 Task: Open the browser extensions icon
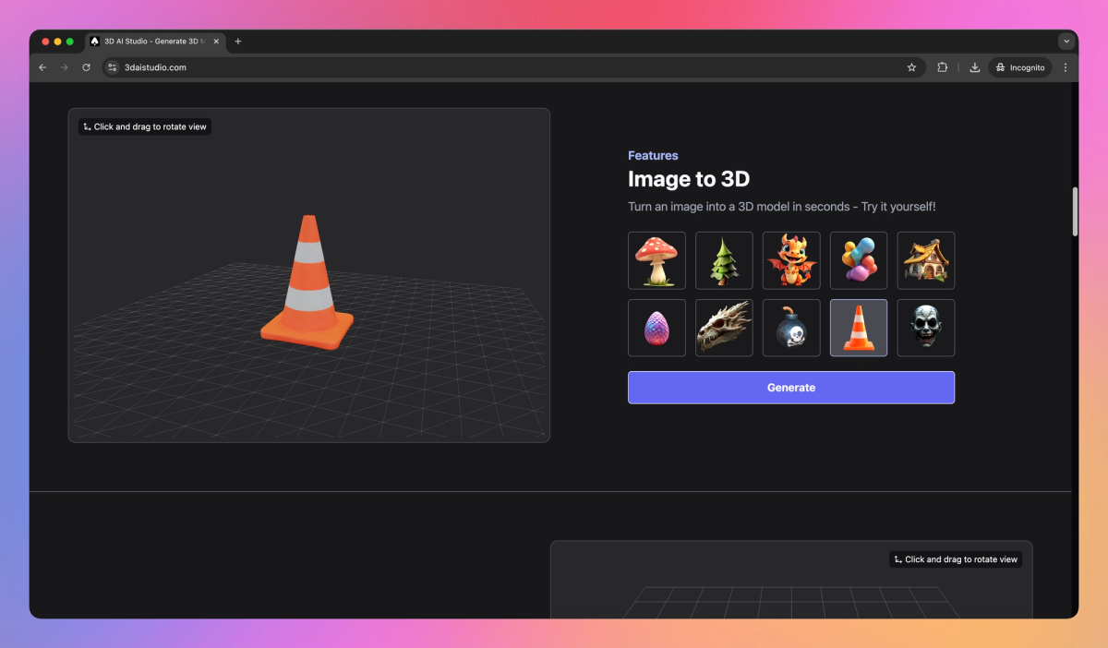coord(942,66)
